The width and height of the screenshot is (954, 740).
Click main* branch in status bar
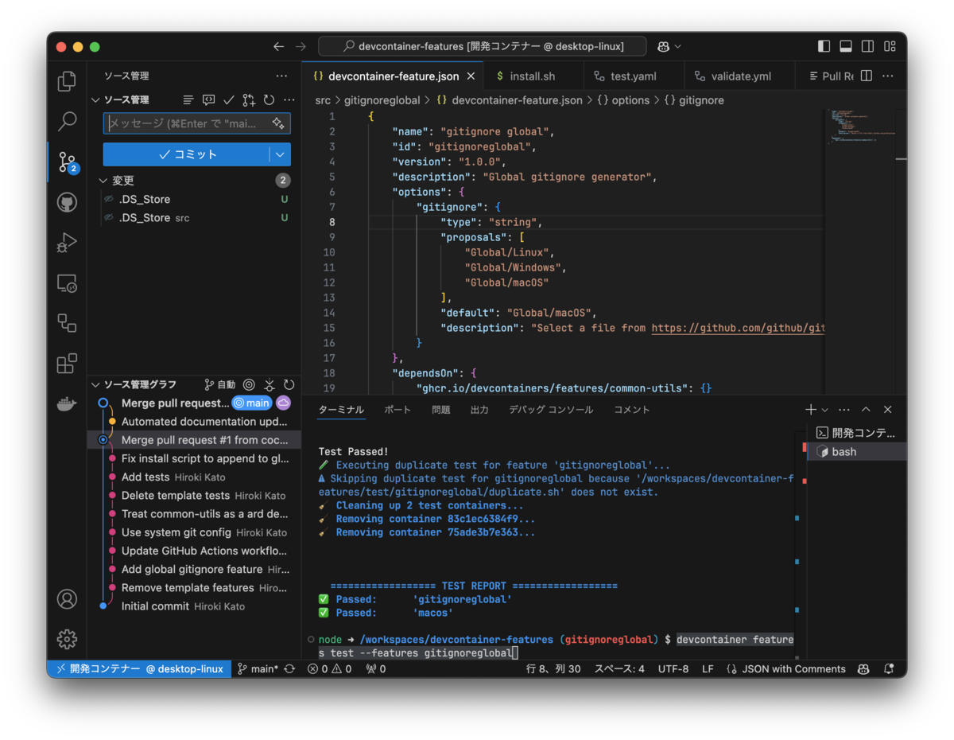258,669
